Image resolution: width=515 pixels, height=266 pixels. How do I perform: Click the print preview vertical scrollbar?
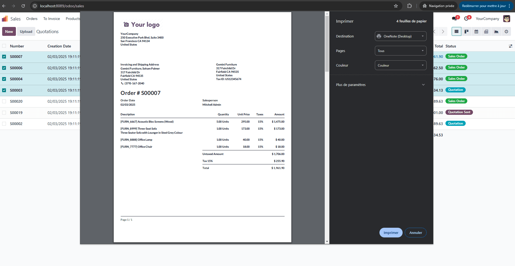pos(327,43)
